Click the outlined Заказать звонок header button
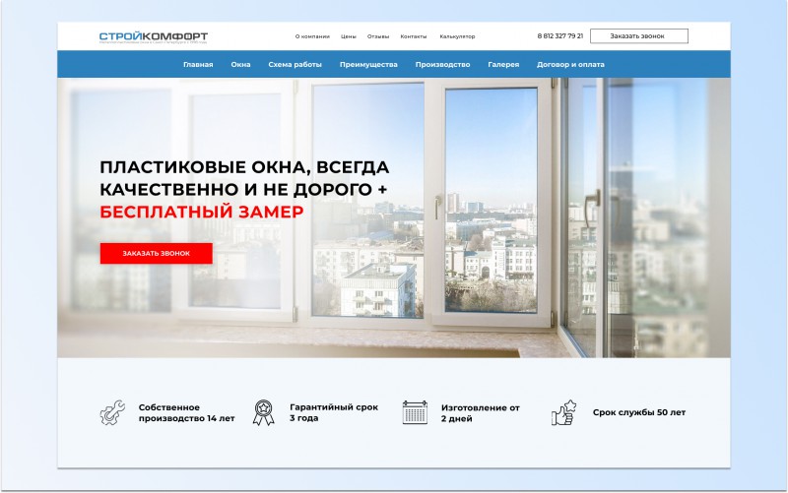This screenshot has height=493, width=788. click(638, 36)
